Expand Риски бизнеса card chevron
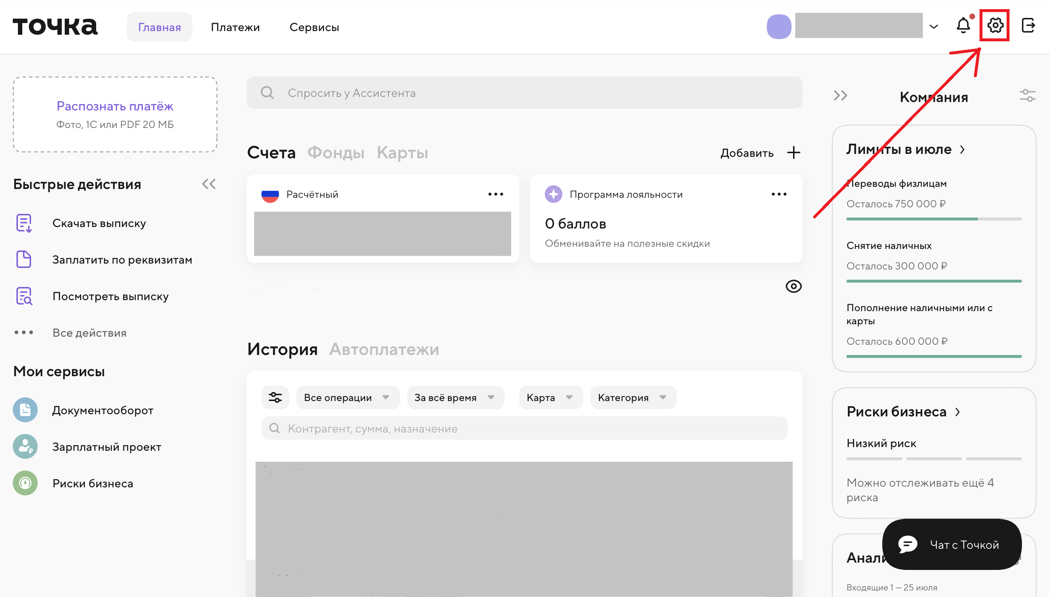The width and height of the screenshot is (1049, 597). [x=958, y=412]
